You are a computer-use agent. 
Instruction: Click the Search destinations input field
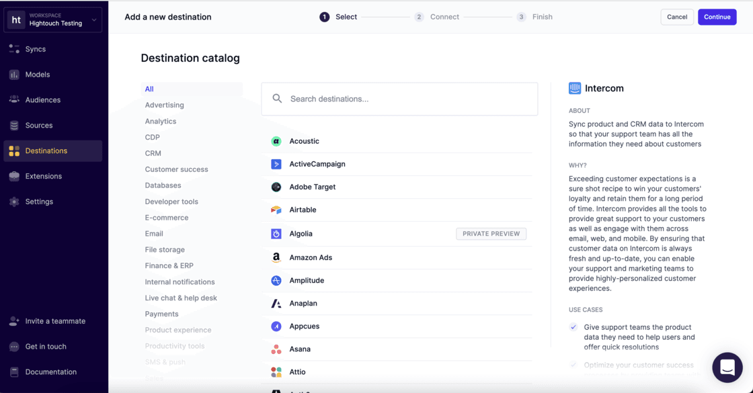pyautogui.click(x=399, y=98)
